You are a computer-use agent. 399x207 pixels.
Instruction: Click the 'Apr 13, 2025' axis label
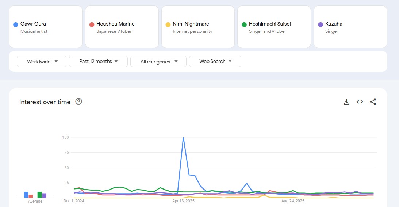click(x=183, y=201)
